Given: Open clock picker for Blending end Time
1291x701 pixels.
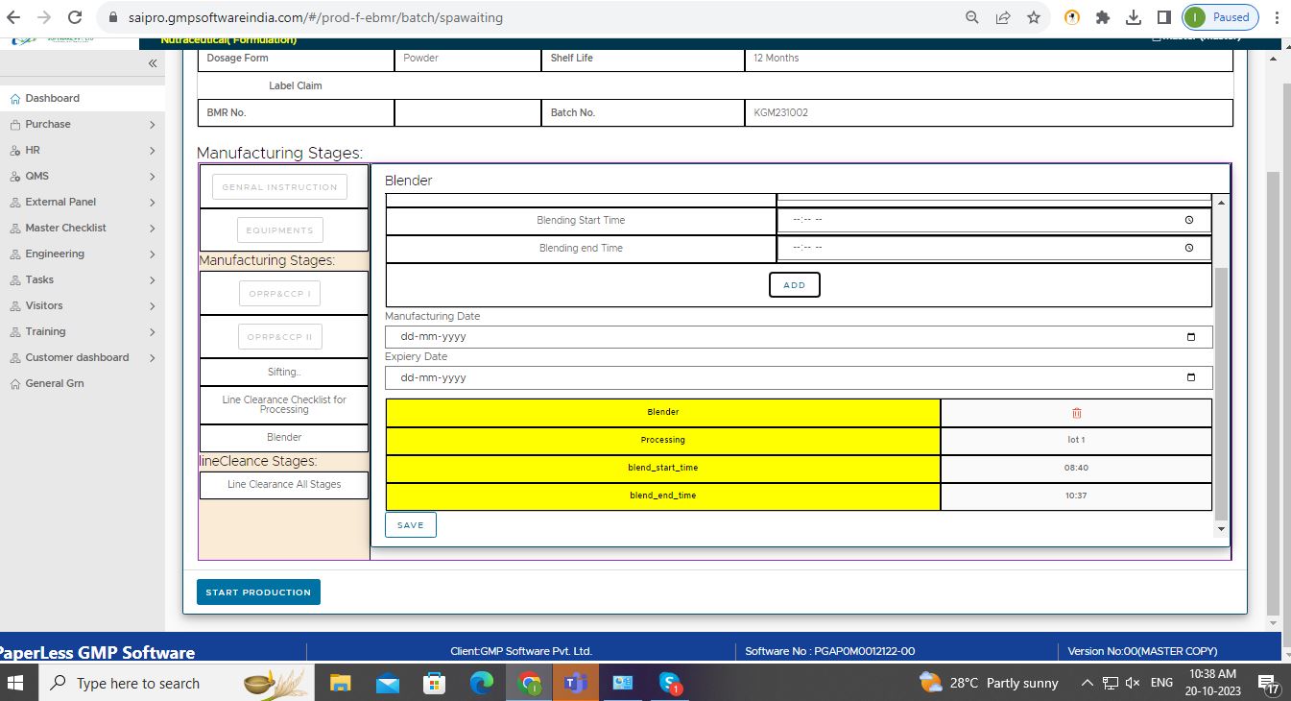Looking at the screenshot, I should pyautogui.click(x=1189, y=248).
